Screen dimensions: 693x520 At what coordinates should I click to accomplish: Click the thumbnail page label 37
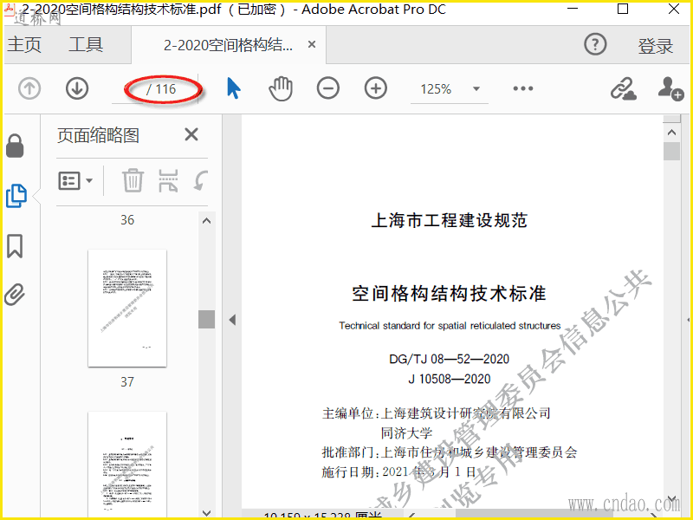click(x=127, y=381)
